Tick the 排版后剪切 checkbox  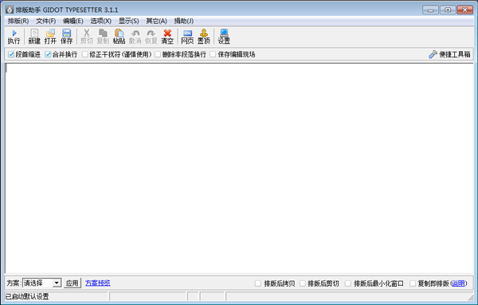pyautogui.click(x=303, y=283)
